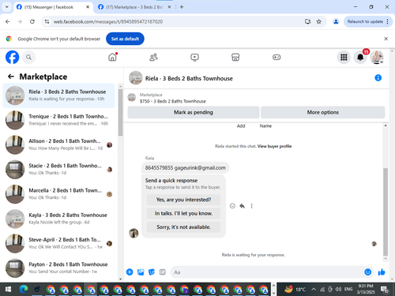Open Steve-April 2 Beds 1 Bath conversation
Image resolution: width=395 pixels, height=296 pixels.
point(59,243)
